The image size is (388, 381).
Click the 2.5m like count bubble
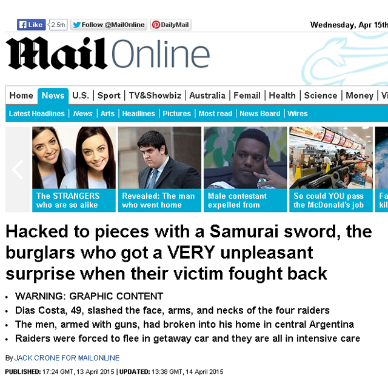tap(58, 25)
